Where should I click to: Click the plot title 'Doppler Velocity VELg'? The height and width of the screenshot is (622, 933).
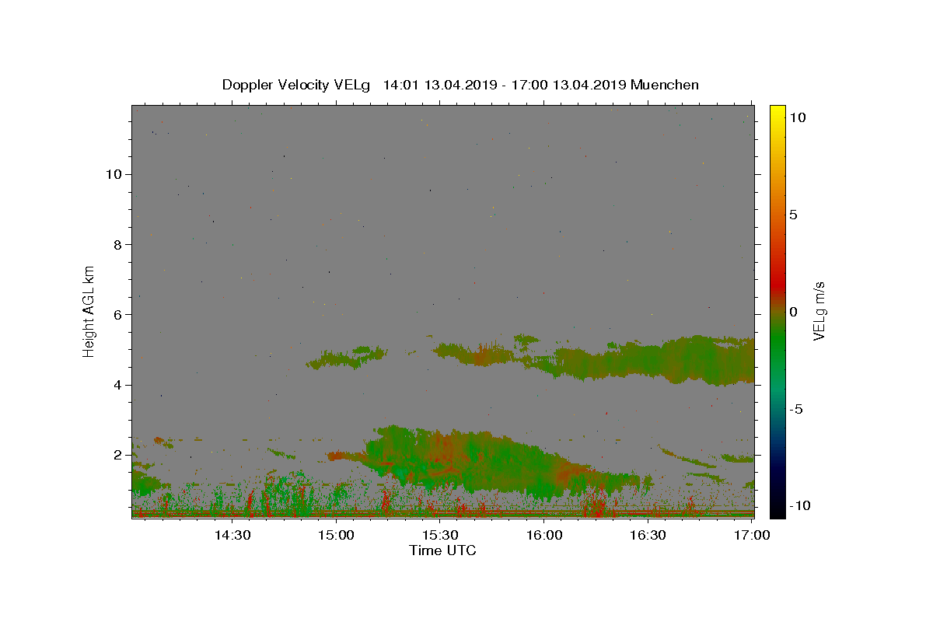click(295, 85)
